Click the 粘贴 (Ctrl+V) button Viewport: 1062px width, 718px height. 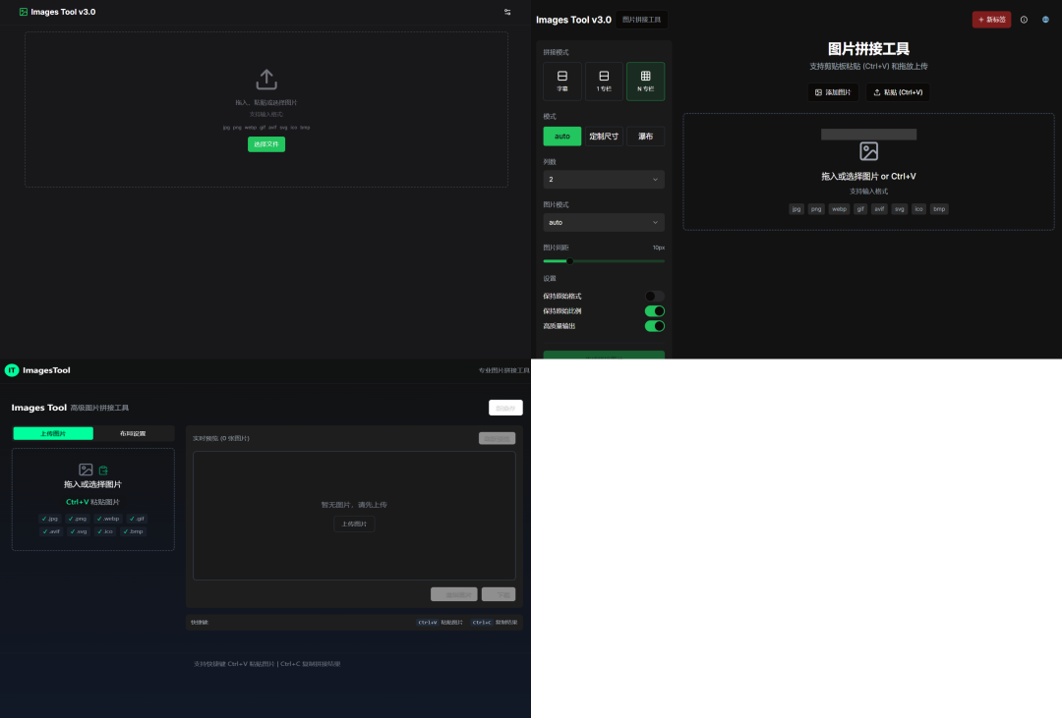coord(898,92)
